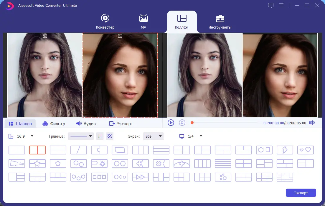The image size is (325, 206).
Task: Choose the four horizontal rows template
Action: point(223,164)
